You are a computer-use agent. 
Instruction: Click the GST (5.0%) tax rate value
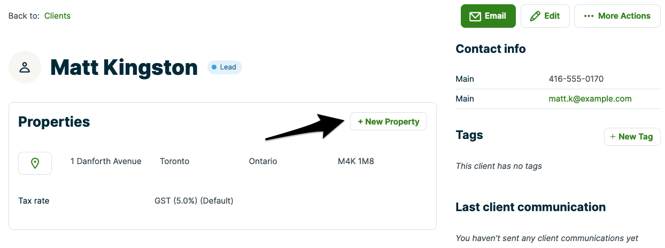pyautogui.click(x=194, y=201)
